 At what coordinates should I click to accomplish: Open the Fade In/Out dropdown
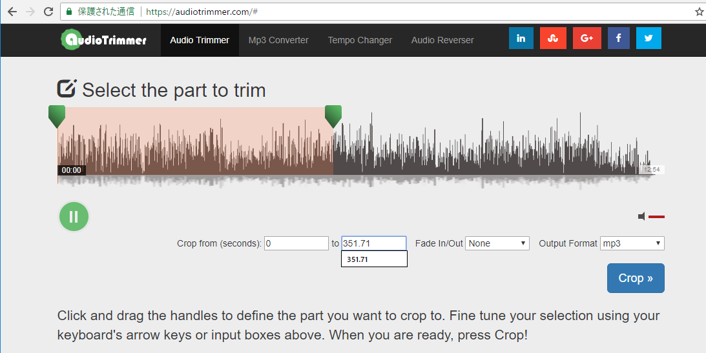[497, 243]
